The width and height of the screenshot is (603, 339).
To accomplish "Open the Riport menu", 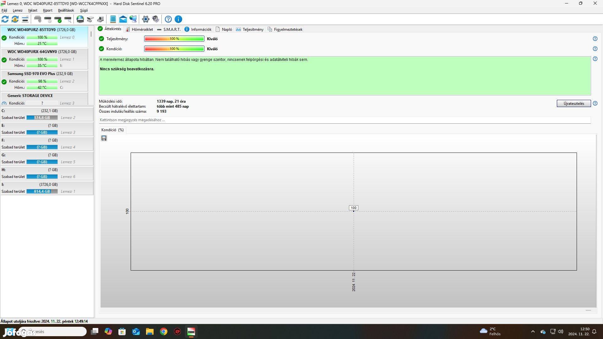I will point(48,10).
